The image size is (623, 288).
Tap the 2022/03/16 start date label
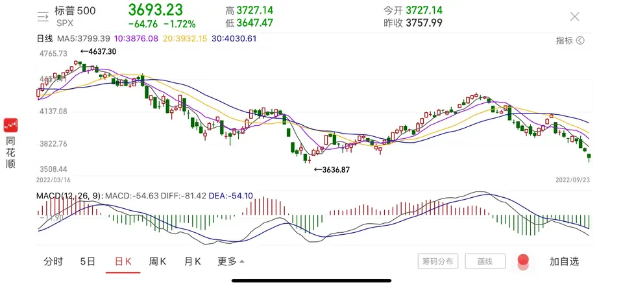click(x=53, y=180)
